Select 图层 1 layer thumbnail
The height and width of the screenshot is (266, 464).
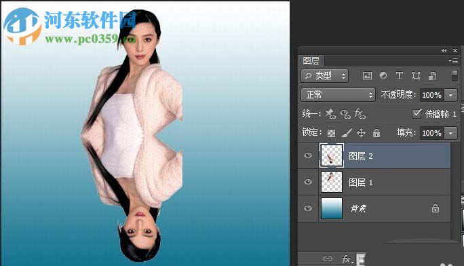pos(332,182)
